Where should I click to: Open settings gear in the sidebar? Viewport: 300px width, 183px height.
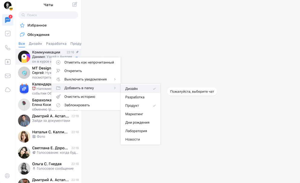pos(8,176)
